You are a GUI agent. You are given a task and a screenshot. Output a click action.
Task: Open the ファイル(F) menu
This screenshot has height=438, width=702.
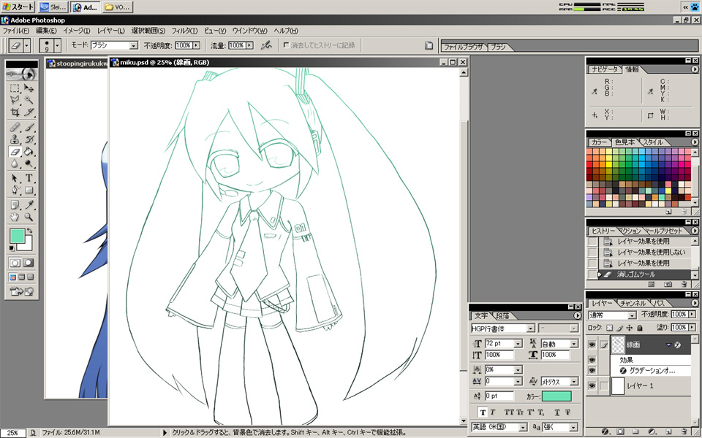pos(15,31)
